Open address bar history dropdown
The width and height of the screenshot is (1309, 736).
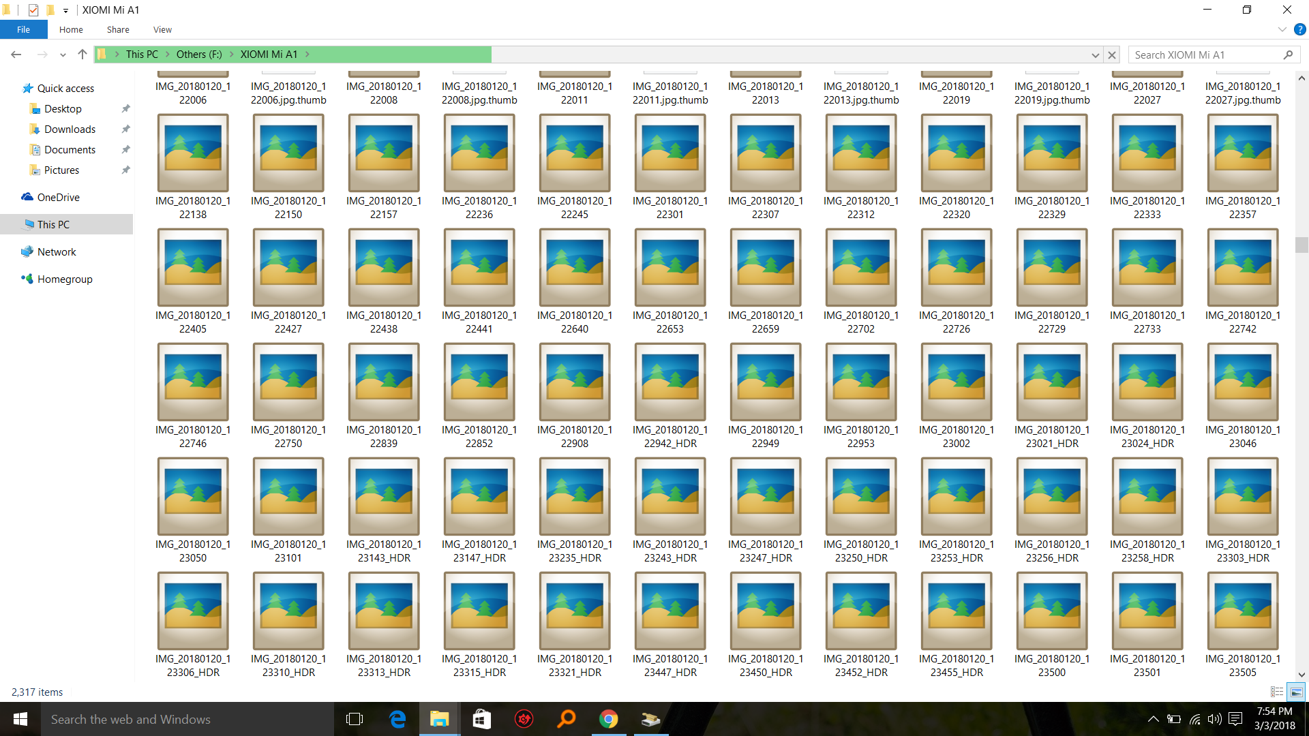tap(1095, 55)
